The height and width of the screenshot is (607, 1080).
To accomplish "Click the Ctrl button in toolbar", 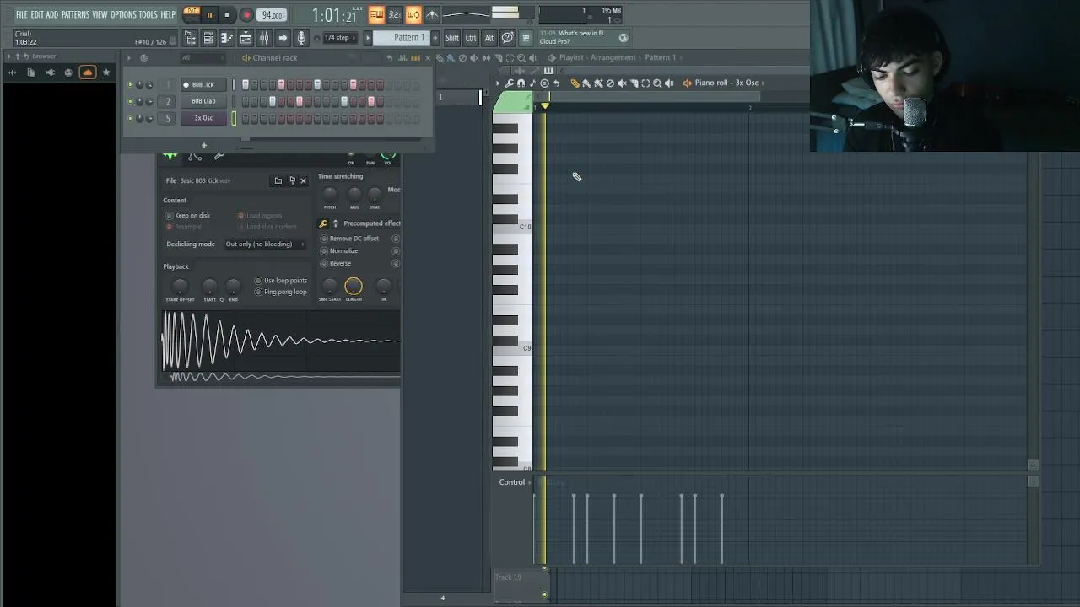I will [471, 38].
